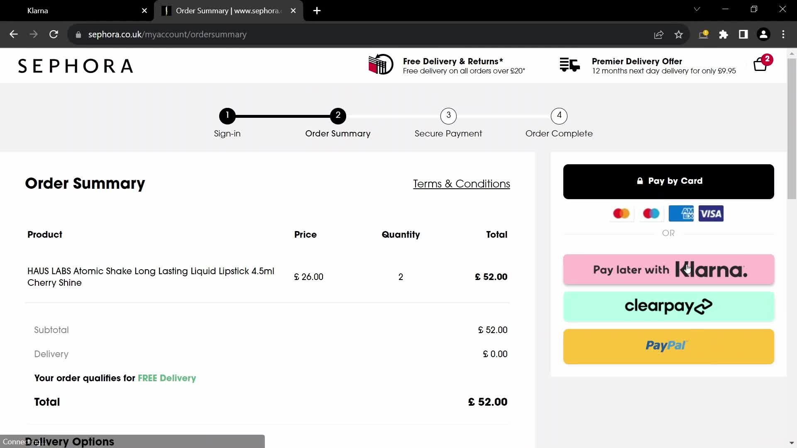Click Premier Delivery Offer text
The height and width of the screenshot is (448, 797).
(637, 61)
